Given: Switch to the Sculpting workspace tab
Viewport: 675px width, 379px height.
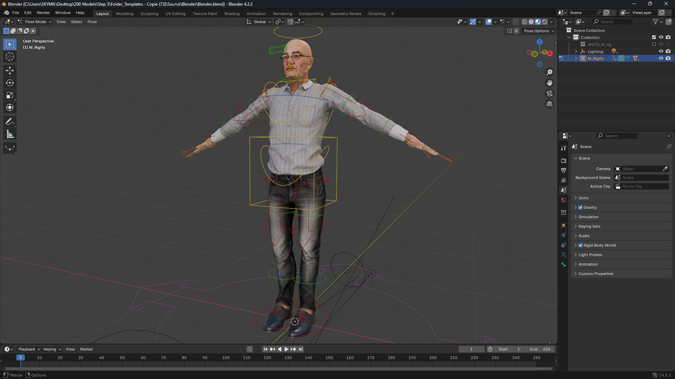Looking at the screenshot, I should click(149, 14).
